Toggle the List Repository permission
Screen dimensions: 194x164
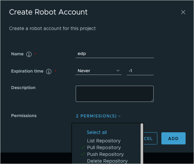104,141
